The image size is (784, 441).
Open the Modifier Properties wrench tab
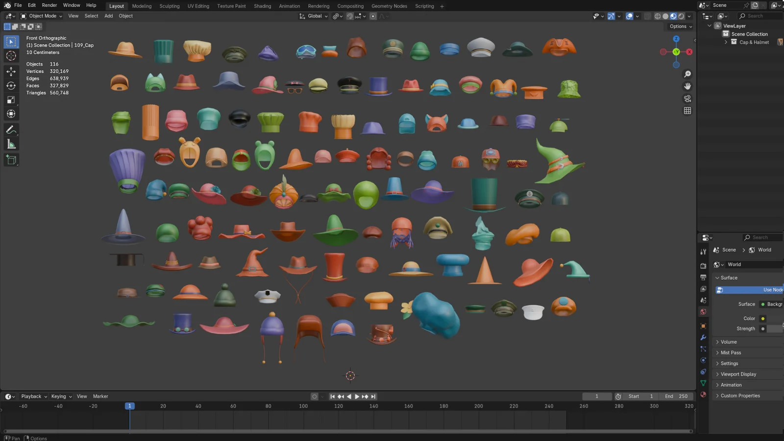[703, 338]
